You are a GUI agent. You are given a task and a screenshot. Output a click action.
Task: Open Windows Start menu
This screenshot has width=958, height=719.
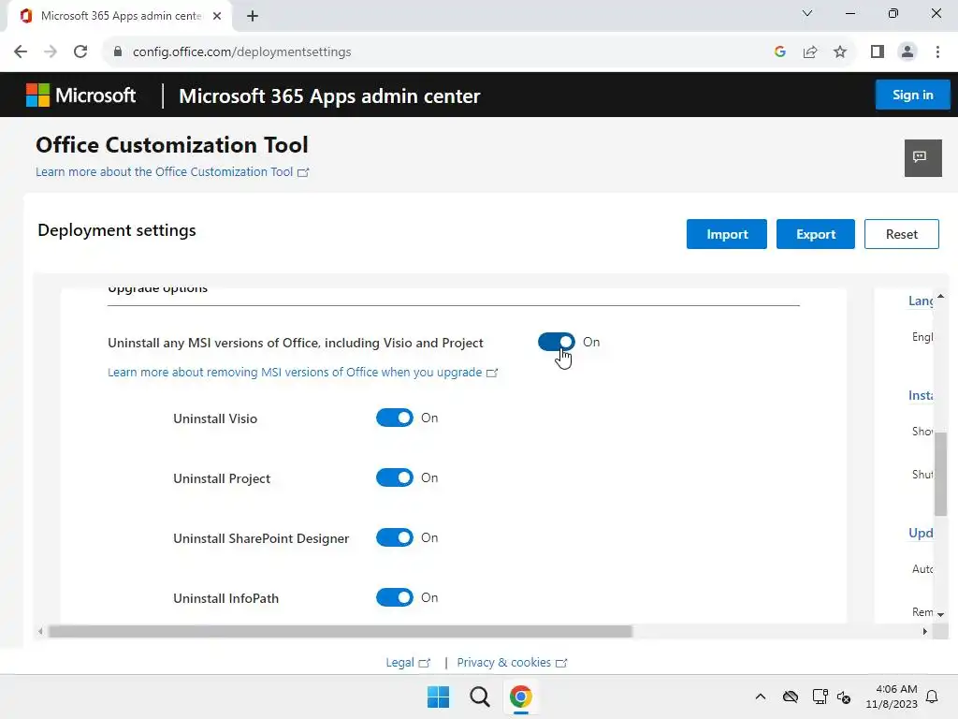pos(438,697)
